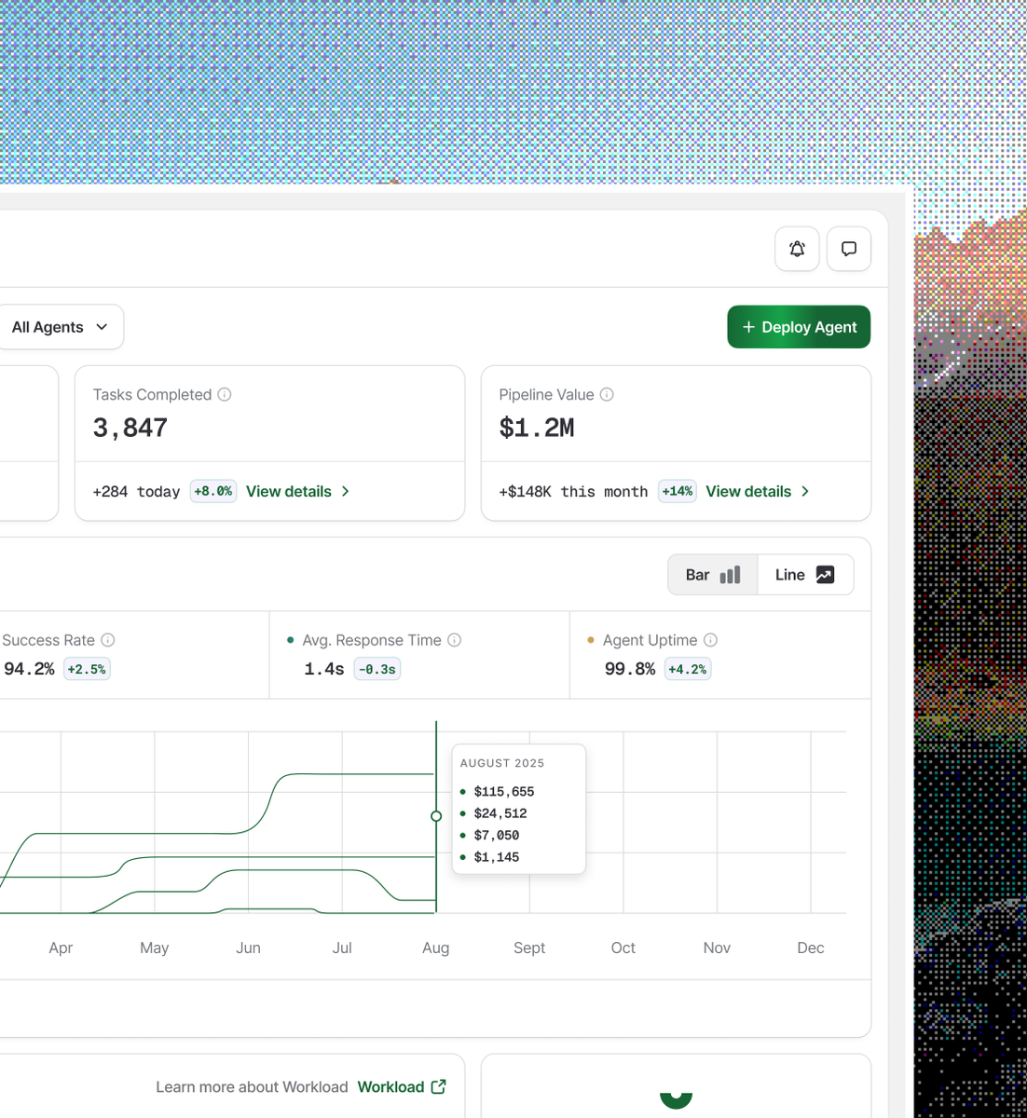Show info for Success Rate

(108, 640)
